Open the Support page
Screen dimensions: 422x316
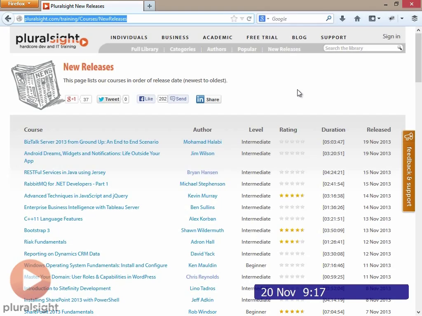[x=333, y=37]
